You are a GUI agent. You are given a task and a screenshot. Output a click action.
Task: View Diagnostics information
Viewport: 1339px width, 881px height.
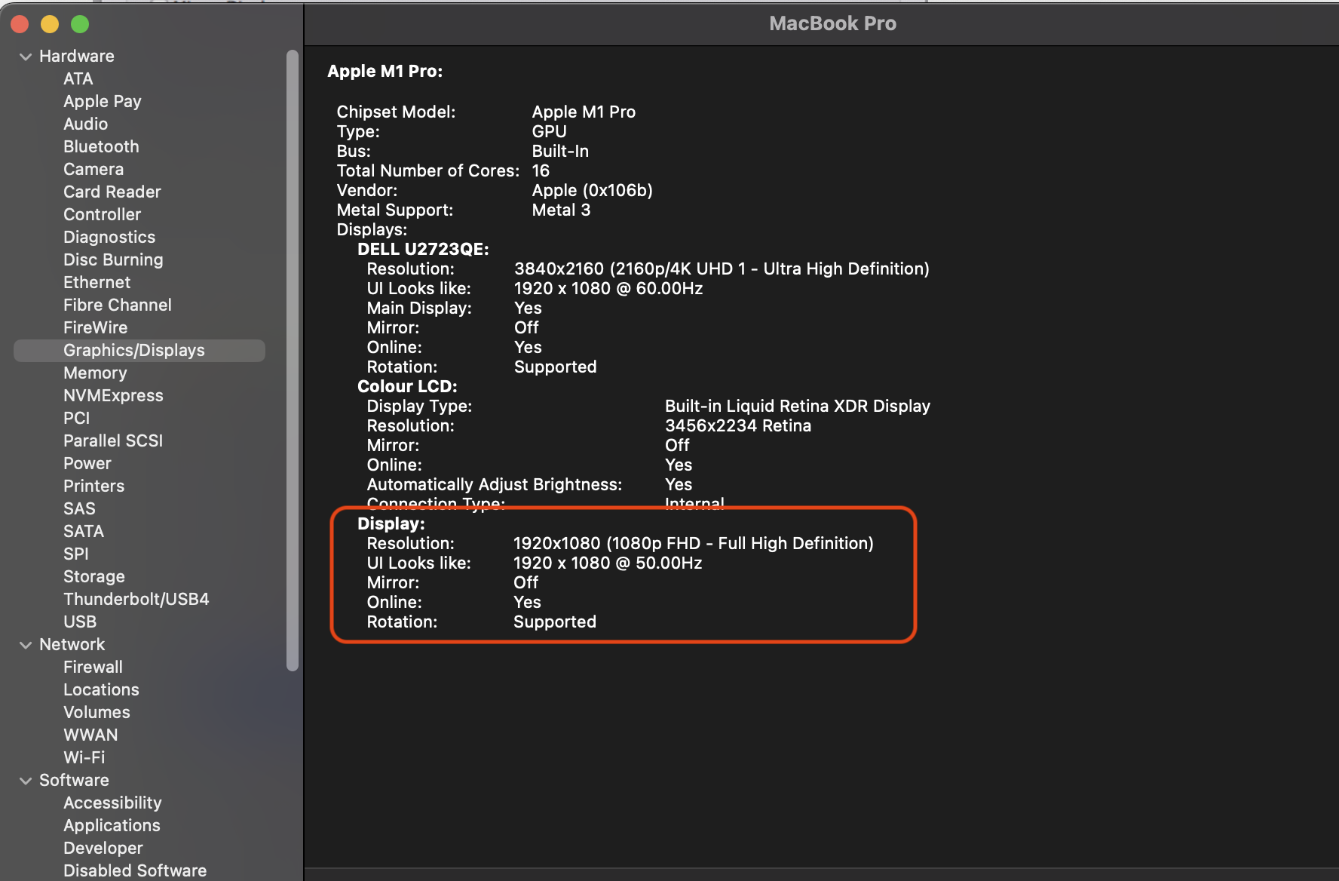(109, 238)
